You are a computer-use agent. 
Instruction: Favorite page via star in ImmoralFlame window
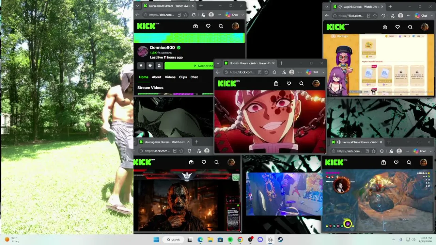coord(373,151)
